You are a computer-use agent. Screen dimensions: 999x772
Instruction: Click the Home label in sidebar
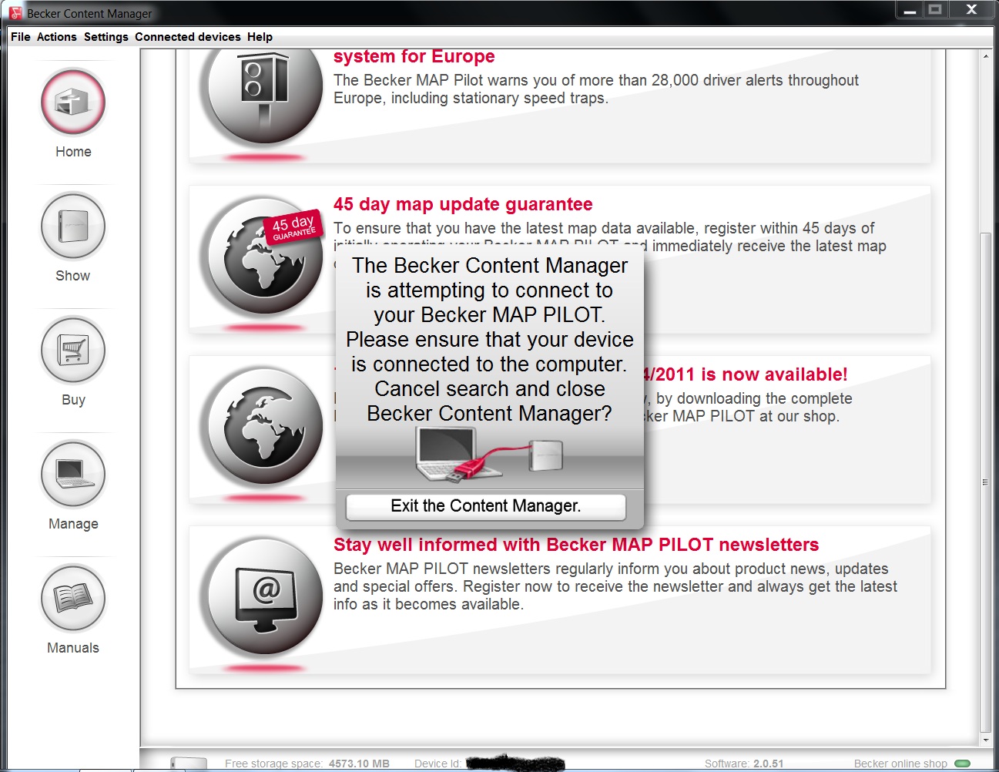tap(73, 152)
